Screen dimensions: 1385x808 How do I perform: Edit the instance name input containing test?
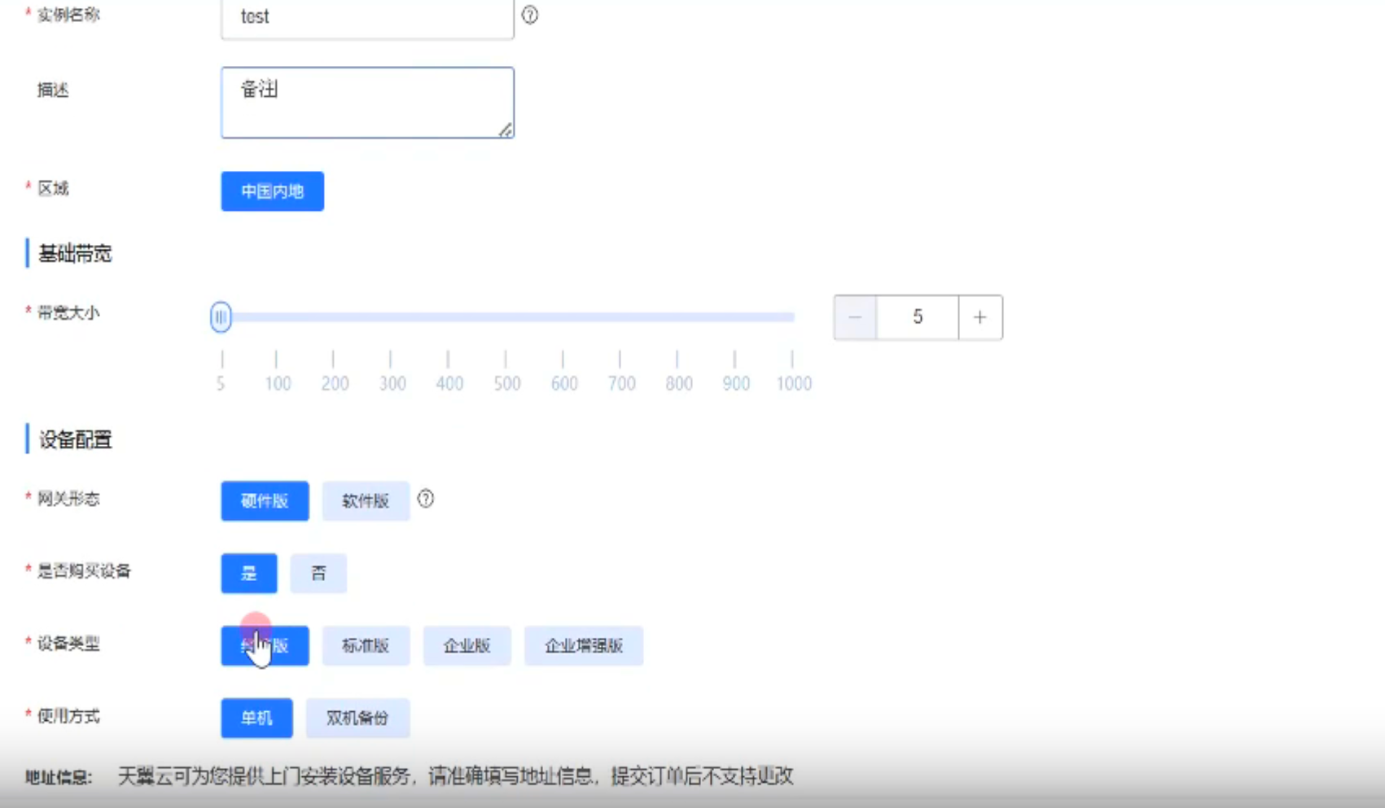(366, 16)
